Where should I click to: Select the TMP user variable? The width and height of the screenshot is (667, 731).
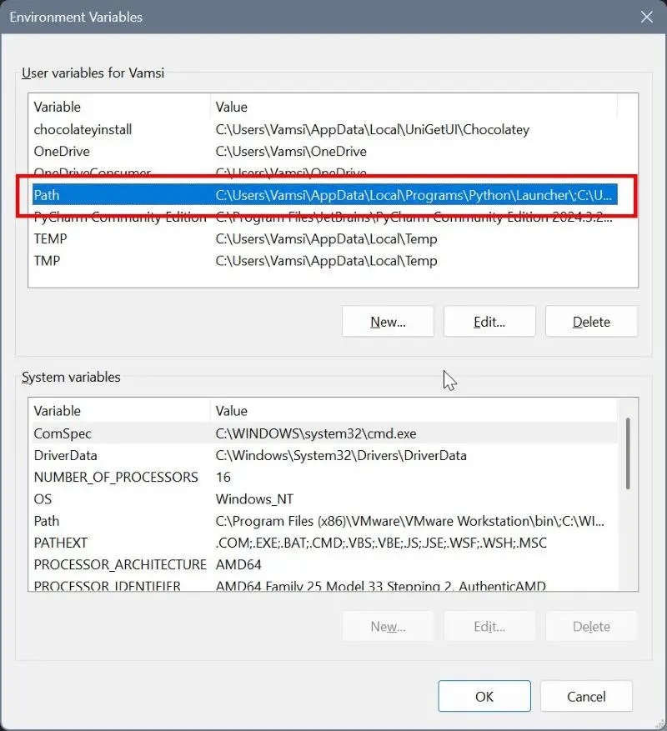coord(325,261)
